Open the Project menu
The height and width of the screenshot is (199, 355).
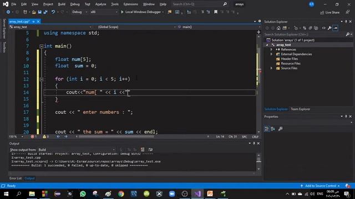pyautogui.click(x=48, y=4)
